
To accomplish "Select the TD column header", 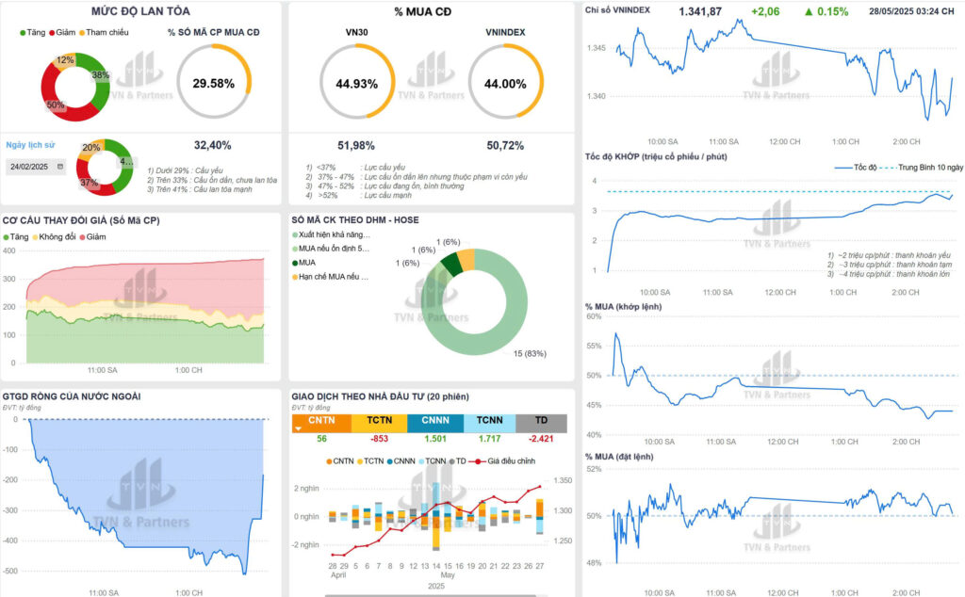I will click(541, 420).
